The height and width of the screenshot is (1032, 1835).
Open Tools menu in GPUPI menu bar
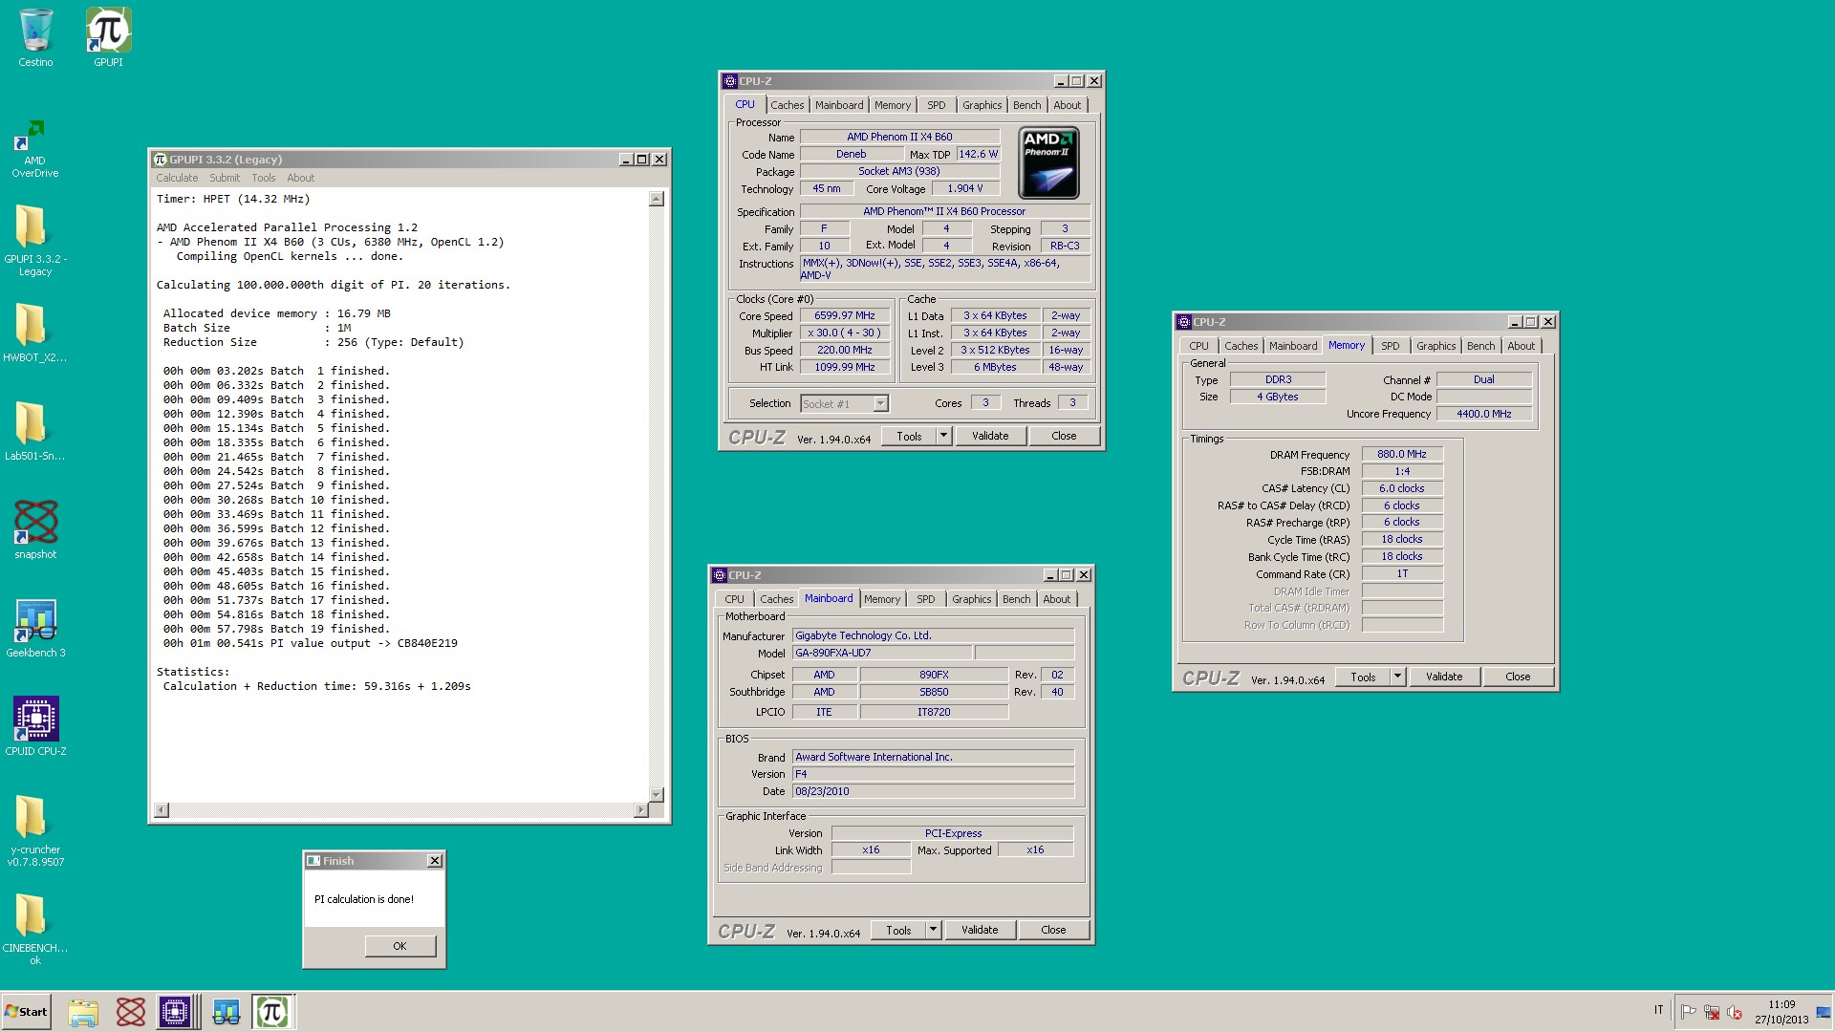click(x=264, y=178)
